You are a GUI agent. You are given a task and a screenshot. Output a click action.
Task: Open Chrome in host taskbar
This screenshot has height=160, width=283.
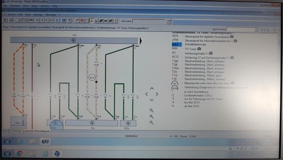[x=20, y=154]
